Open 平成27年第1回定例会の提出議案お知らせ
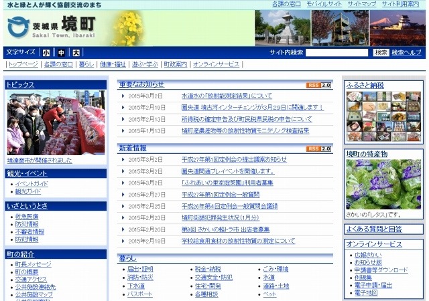 pos(234,159)
